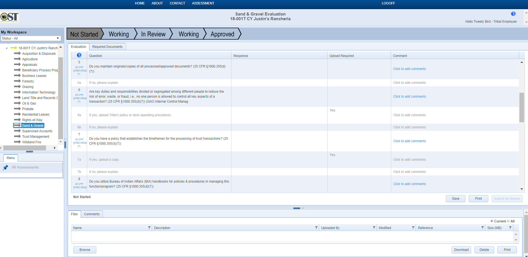
Task: Click the green arrow icon for 18-001T CY Justin's Rancheria
Action: (14, 48)
